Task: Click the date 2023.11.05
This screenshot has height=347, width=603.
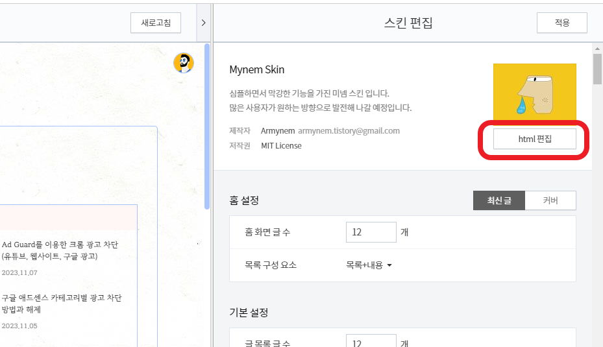Action: click(x=19, y=326)
